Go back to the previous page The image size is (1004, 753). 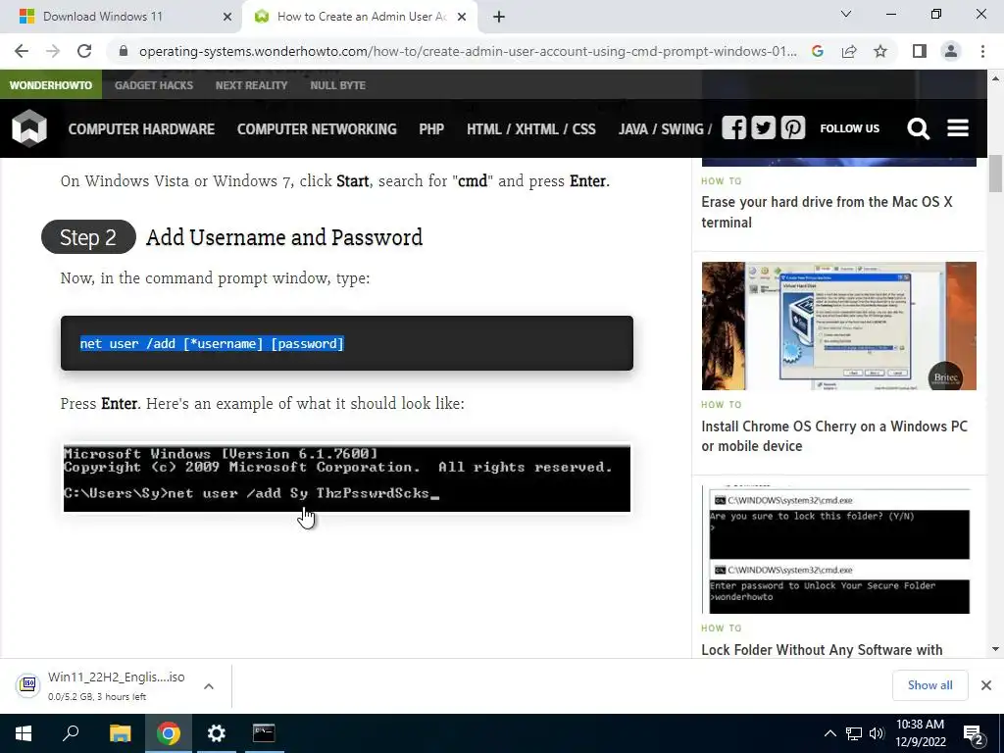pos(22,51)
